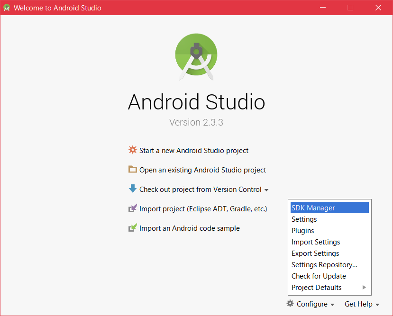Click the Android Studio heading text
This screenshot has height=316, width=393.
point(196,102)
